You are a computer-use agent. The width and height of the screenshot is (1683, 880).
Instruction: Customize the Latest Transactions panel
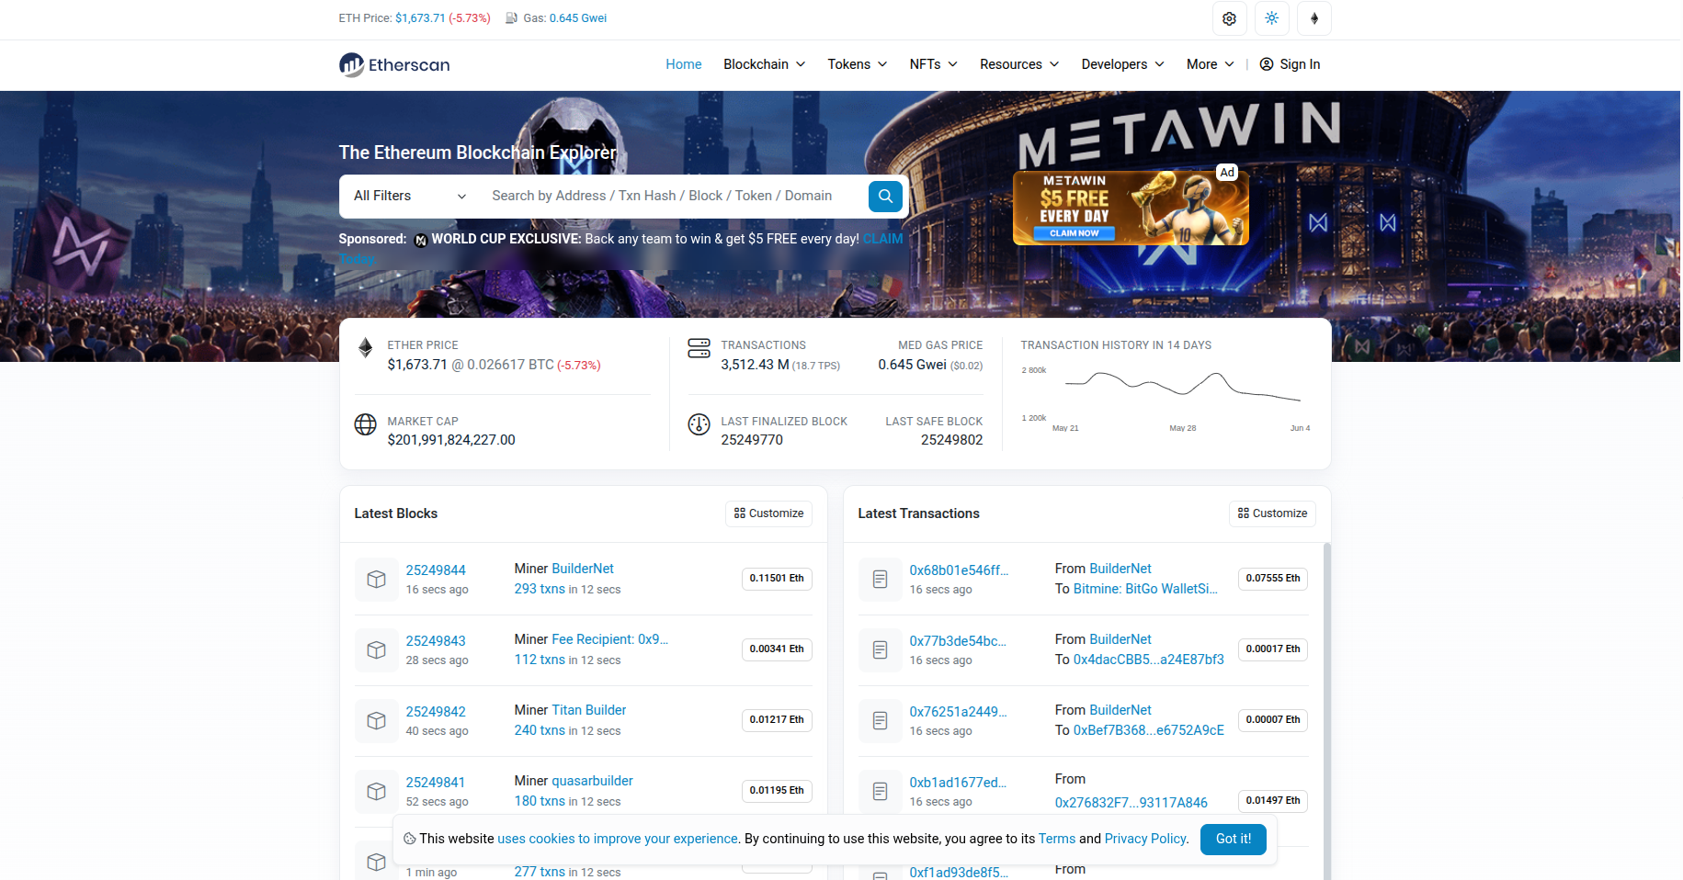point(1272,513)
